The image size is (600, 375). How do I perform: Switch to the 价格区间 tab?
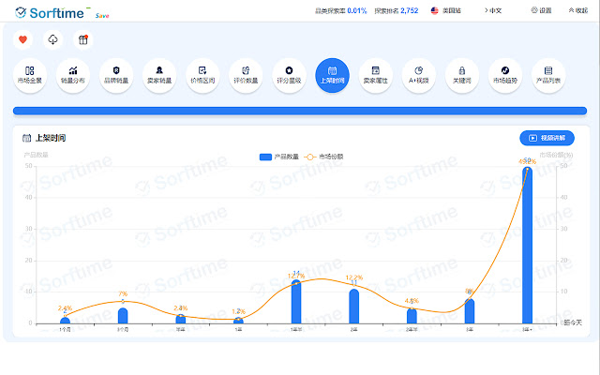coord(202,74)
